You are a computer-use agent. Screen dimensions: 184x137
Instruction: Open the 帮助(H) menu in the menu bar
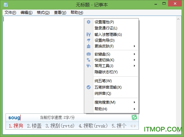pyautogui.click(x=77, y=12)
